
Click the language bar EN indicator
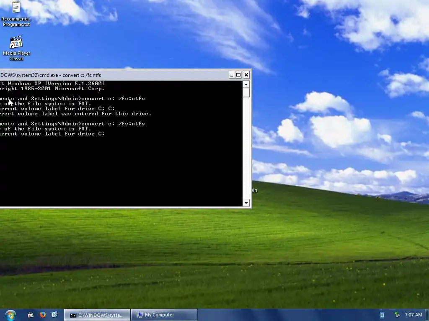coord(382,315)
